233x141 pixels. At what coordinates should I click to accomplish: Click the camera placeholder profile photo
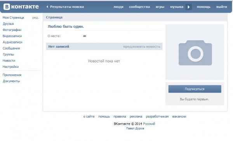point(195,52)
